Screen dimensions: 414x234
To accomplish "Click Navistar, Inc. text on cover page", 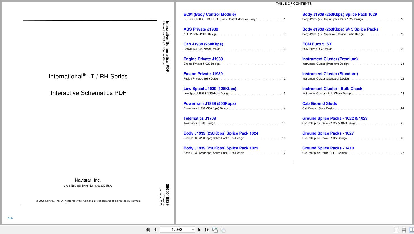I will coord(88,180).
